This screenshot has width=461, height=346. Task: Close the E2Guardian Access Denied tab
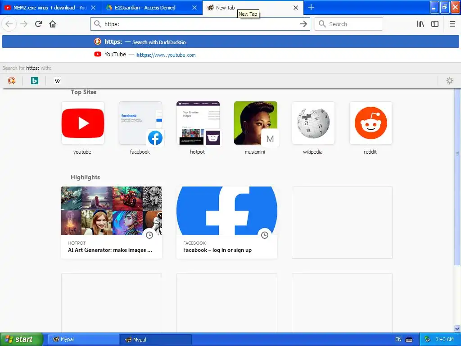click(194, 8)
